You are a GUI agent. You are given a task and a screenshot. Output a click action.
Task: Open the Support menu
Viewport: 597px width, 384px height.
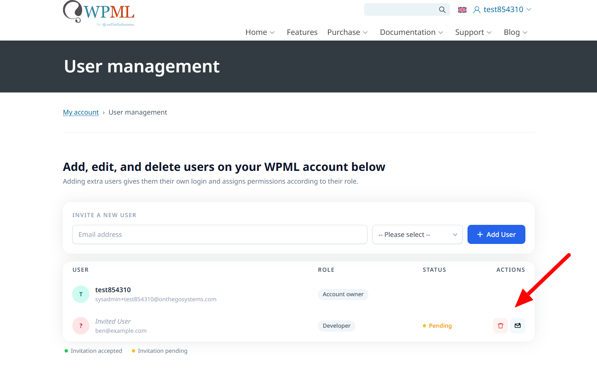coord(474,32)
